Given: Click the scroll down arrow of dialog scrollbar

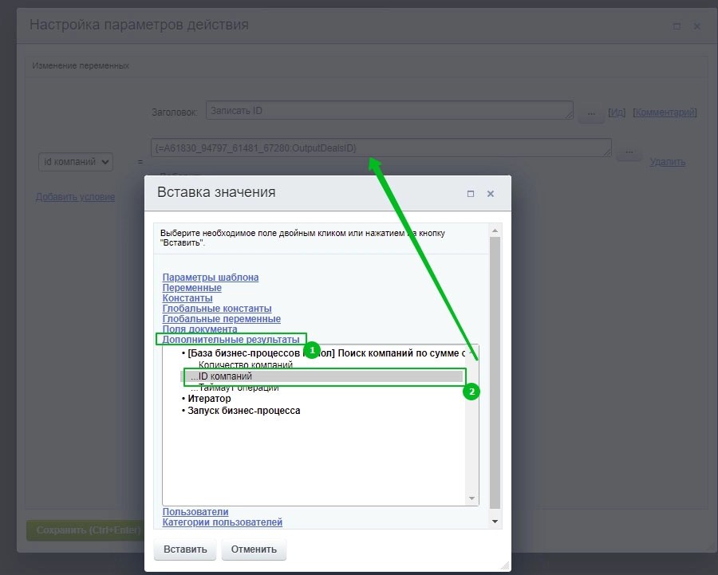Looking at the screenshot, I should [495, 521].
